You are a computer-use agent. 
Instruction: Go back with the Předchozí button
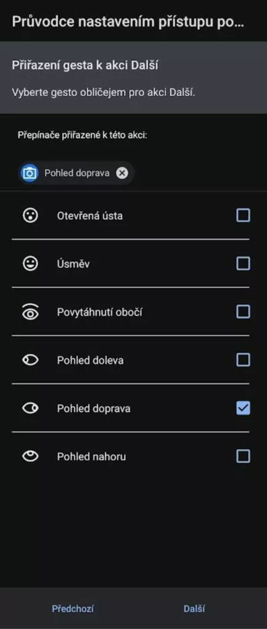[x=73, y=609]
